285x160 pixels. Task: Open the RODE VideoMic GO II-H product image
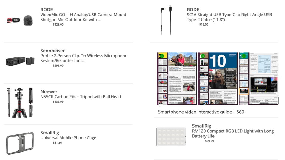coord(20,20)
